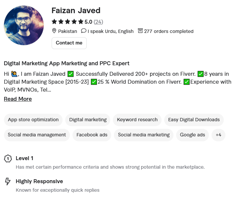Click the Level 1 badge icon
This screenshot has width=241, height=198.
click(x=8, y=158)
